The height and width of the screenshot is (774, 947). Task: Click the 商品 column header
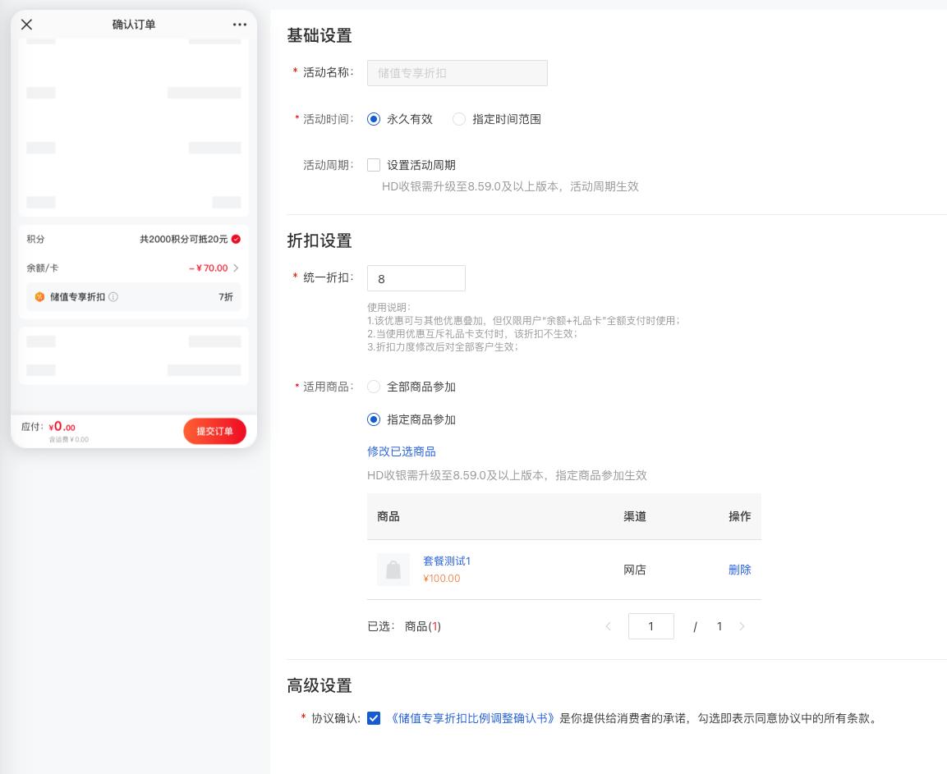click(388, 516)
